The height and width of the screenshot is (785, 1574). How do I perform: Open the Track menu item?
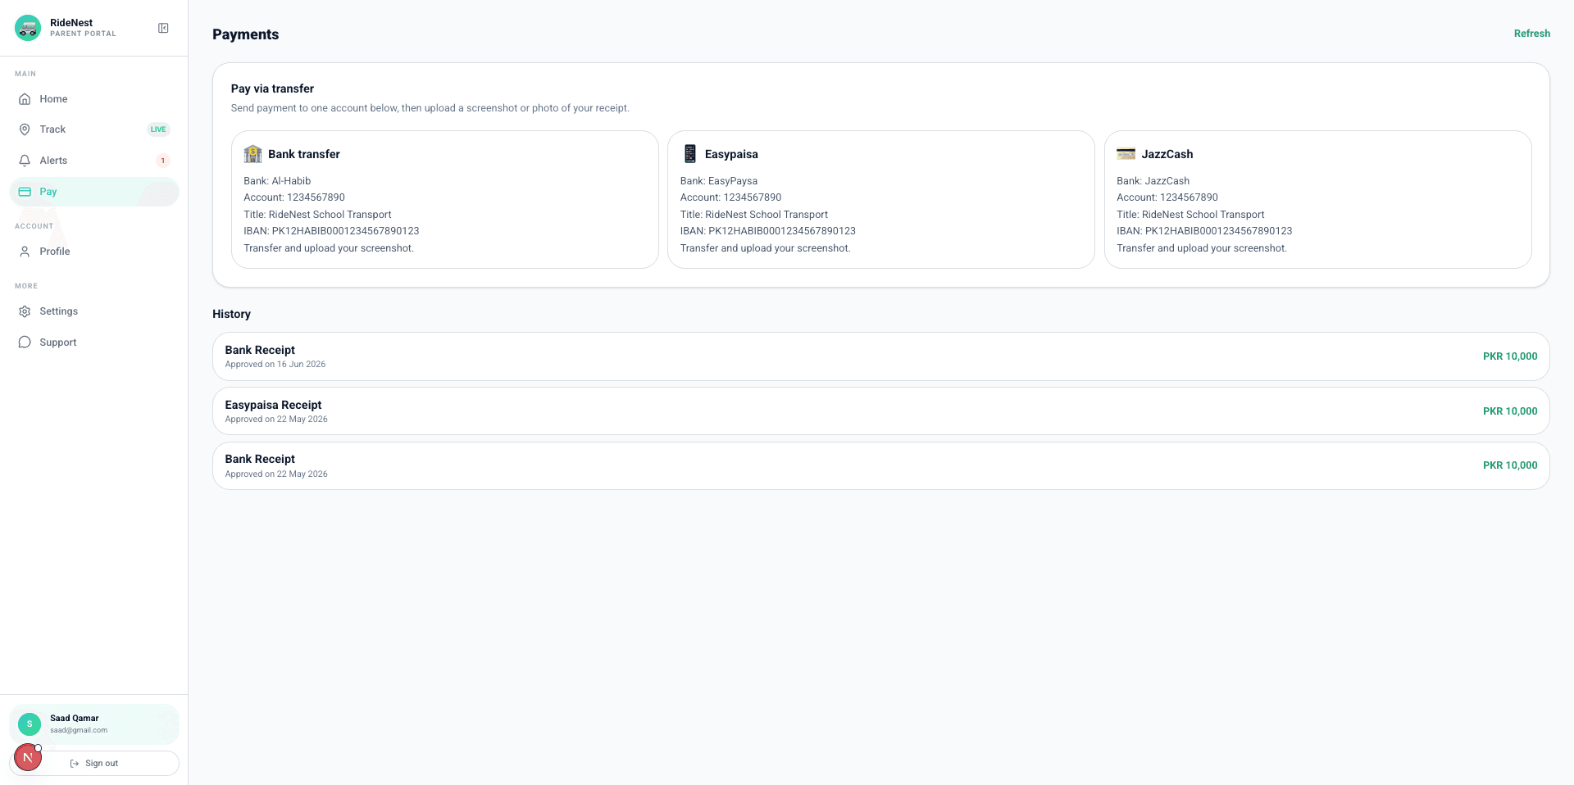pyautogui.click(x=94, y=129)
